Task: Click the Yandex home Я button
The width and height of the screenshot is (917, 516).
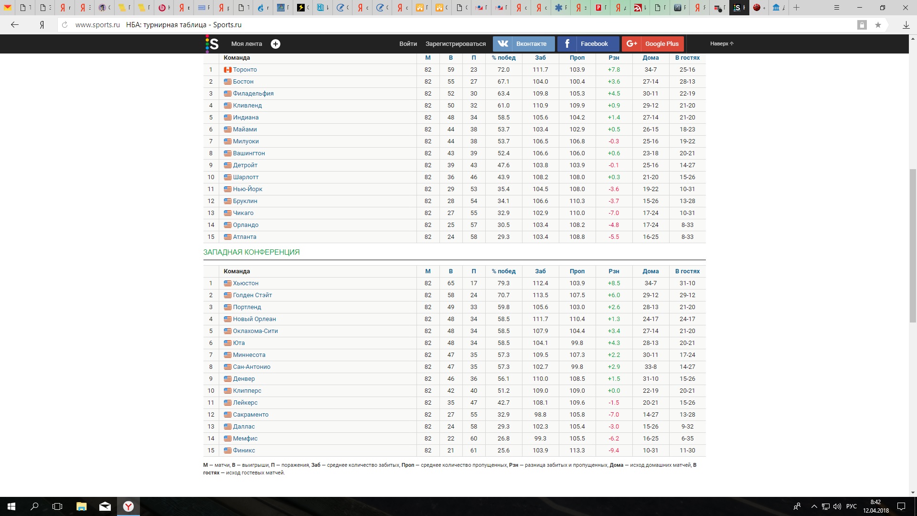Action: click(42, 25)
